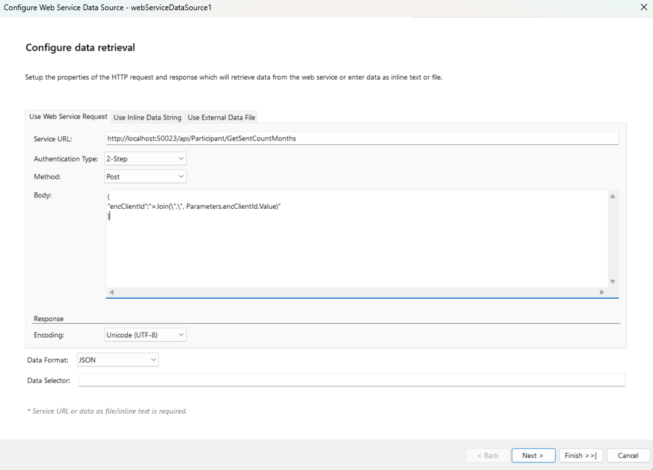Click the Configure data retrieval heading
The image size is (653, 470).
(81, 47)
